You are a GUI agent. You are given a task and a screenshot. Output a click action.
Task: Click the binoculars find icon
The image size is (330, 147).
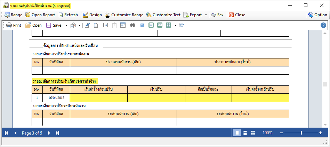(x=132, y=25)
